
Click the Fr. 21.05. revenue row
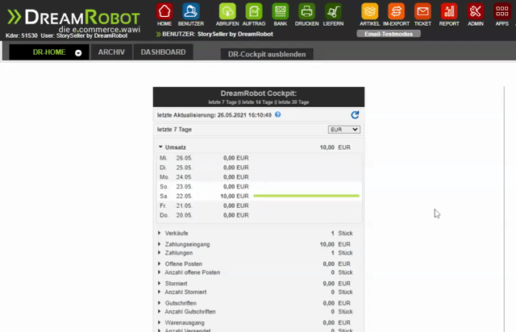(x=260, y=205)
